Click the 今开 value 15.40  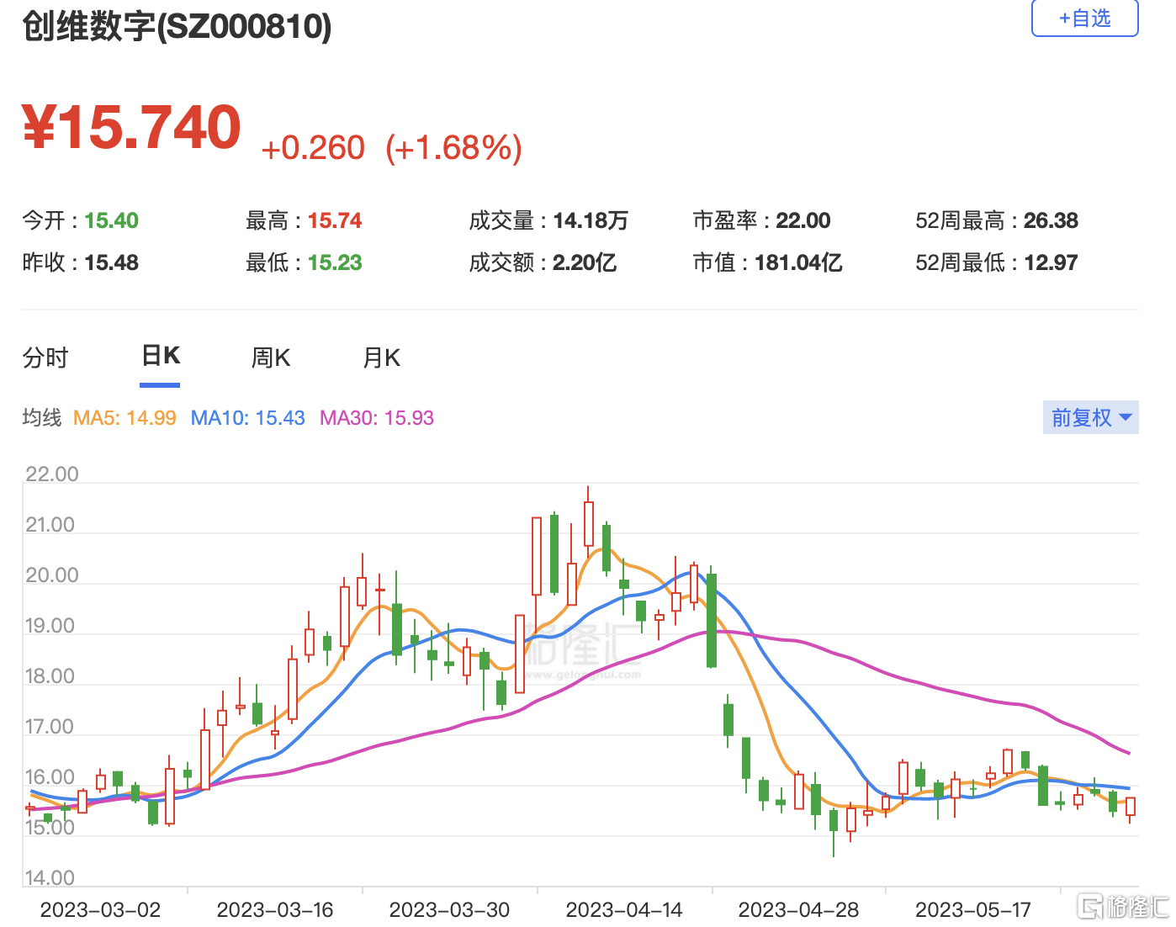tap(111, 220)
